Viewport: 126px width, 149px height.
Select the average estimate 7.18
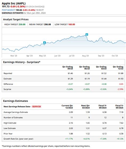(x=121, y=112)
